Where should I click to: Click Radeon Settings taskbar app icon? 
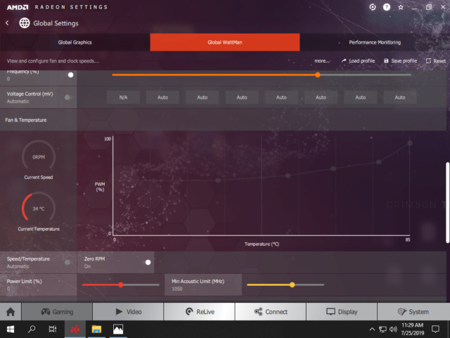coord(75,330)
